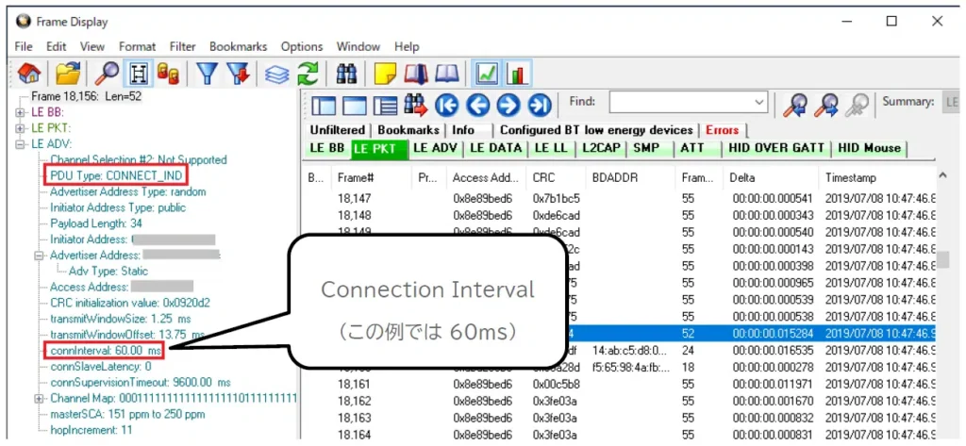
Task: Go to first frame with blue arrow
Action: (x=447, y=104)
